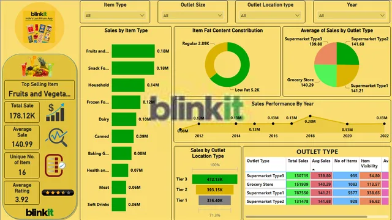Click the Baking G... sales bar
The width and height of the screenshot is (392, 220).
[121, 153]
